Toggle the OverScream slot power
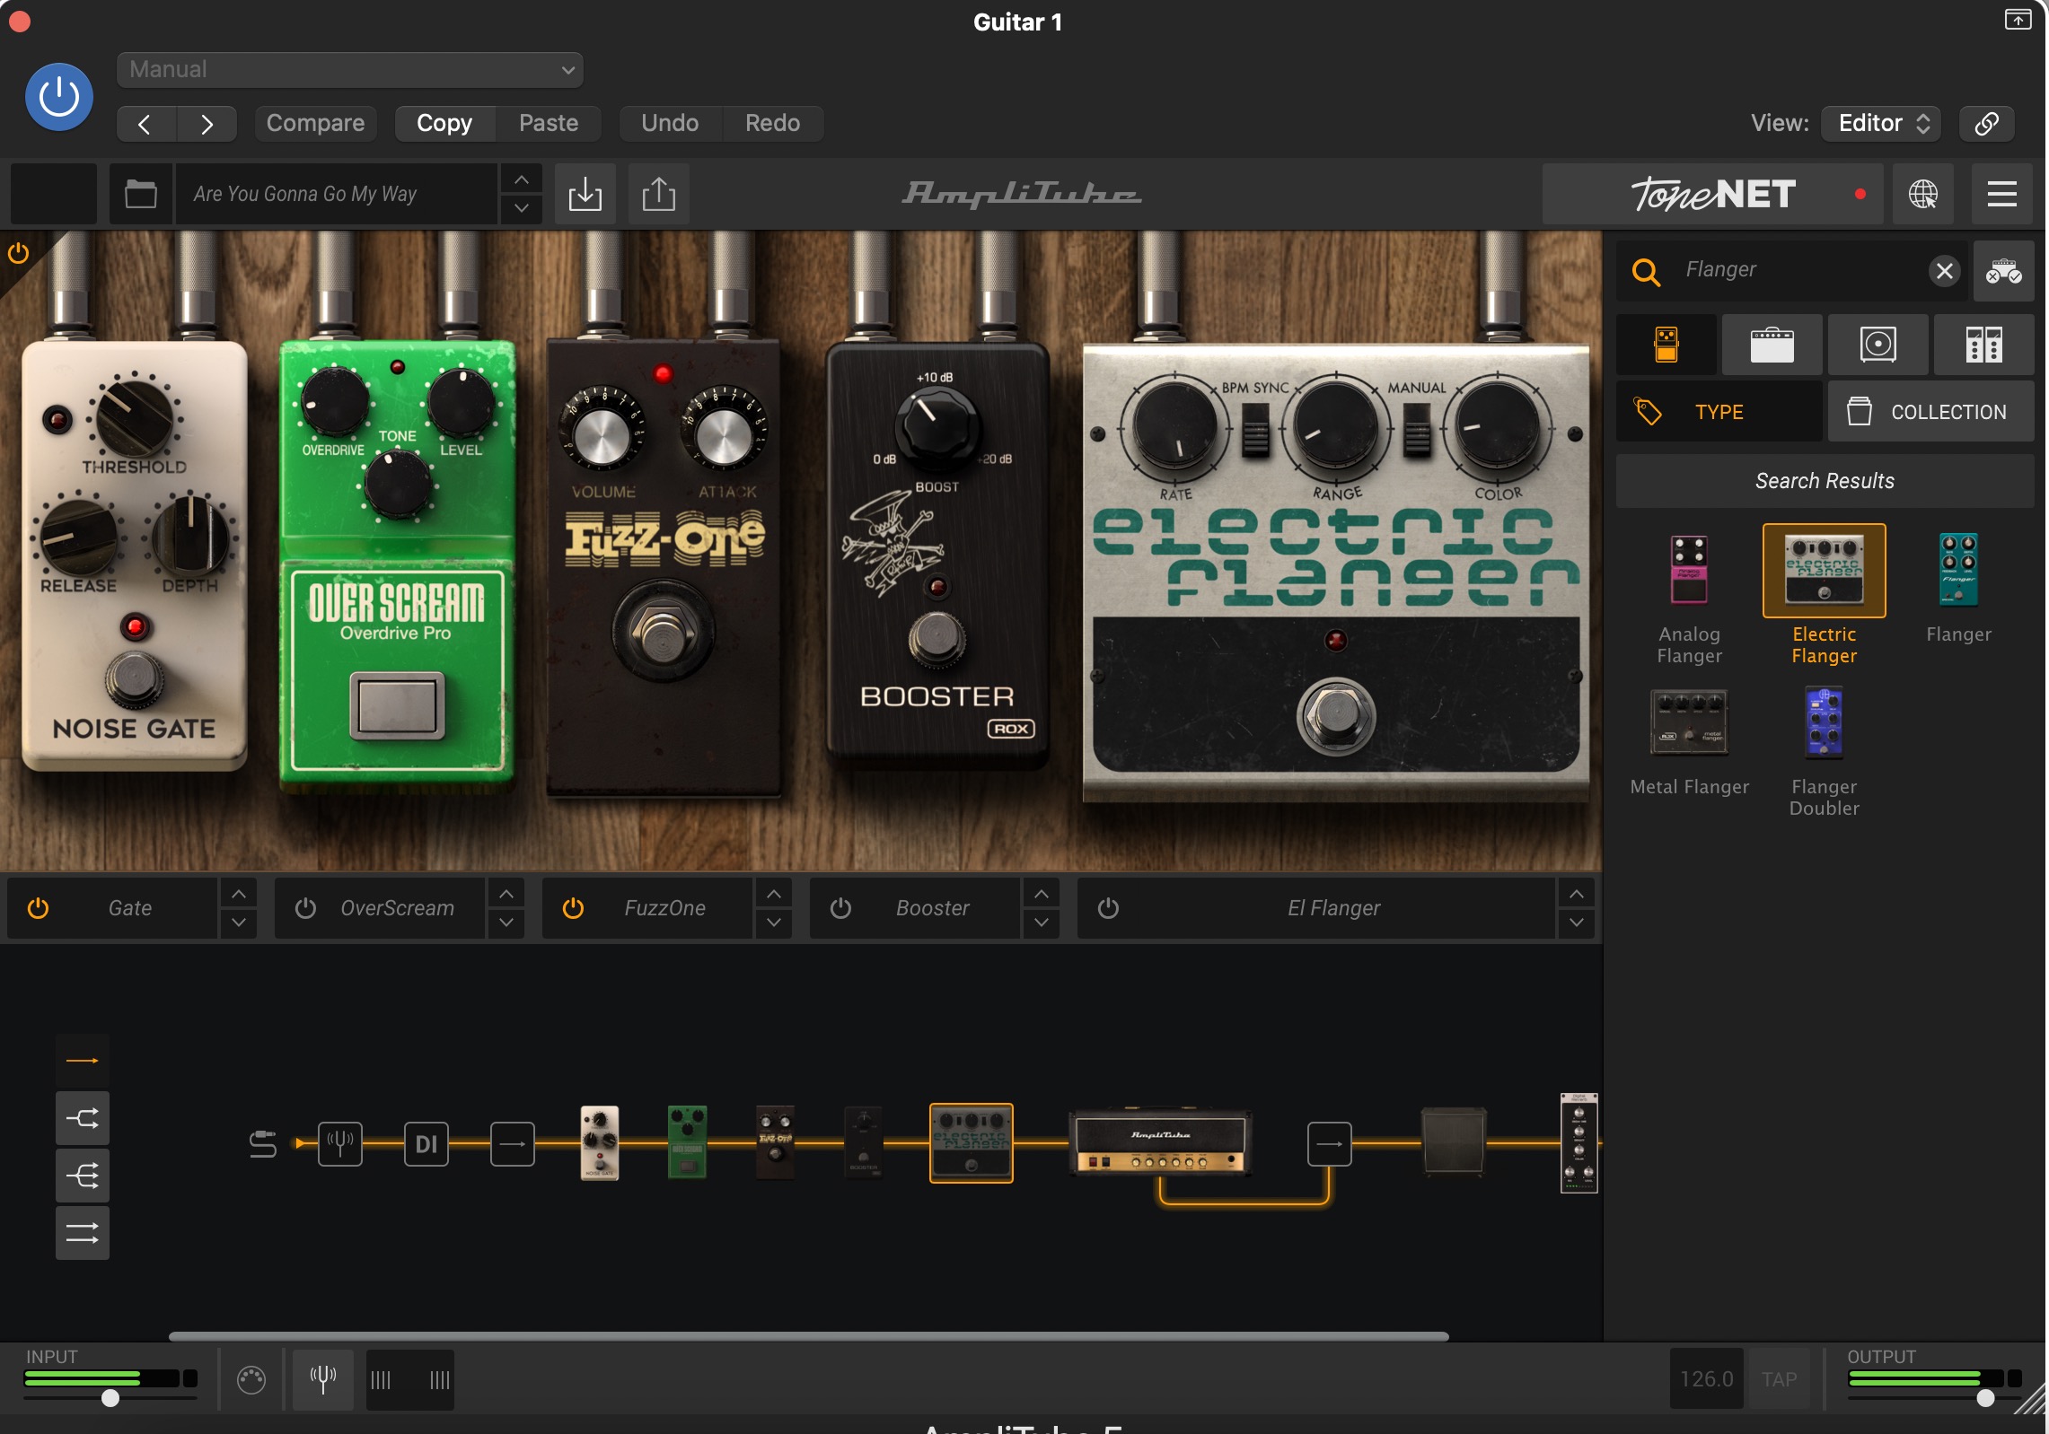 (x=305, y=908)
